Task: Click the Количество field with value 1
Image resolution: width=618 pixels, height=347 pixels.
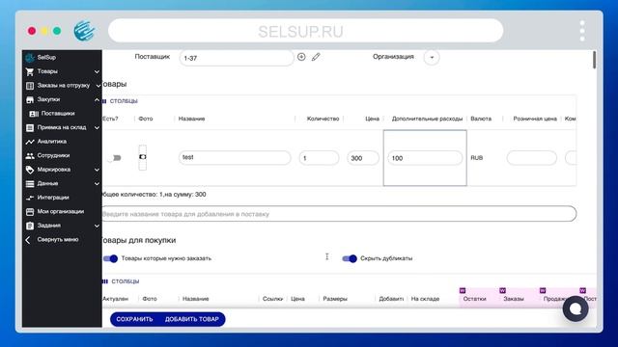Action: tap(319, 158)
